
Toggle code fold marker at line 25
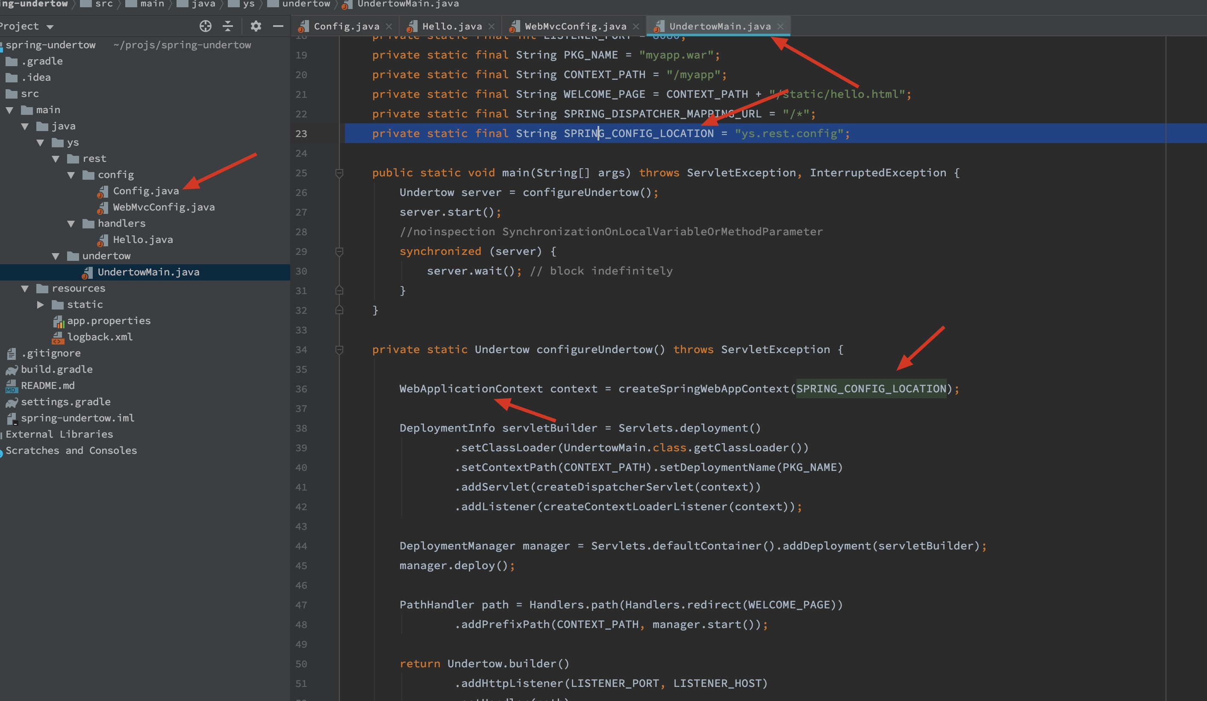[x=339, y=173]
